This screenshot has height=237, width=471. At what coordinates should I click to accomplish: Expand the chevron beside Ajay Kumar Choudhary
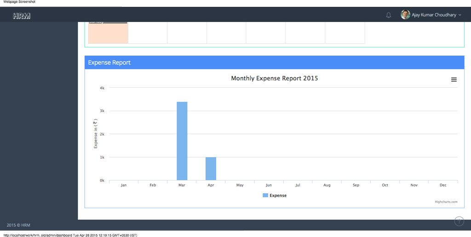[460, 15]
